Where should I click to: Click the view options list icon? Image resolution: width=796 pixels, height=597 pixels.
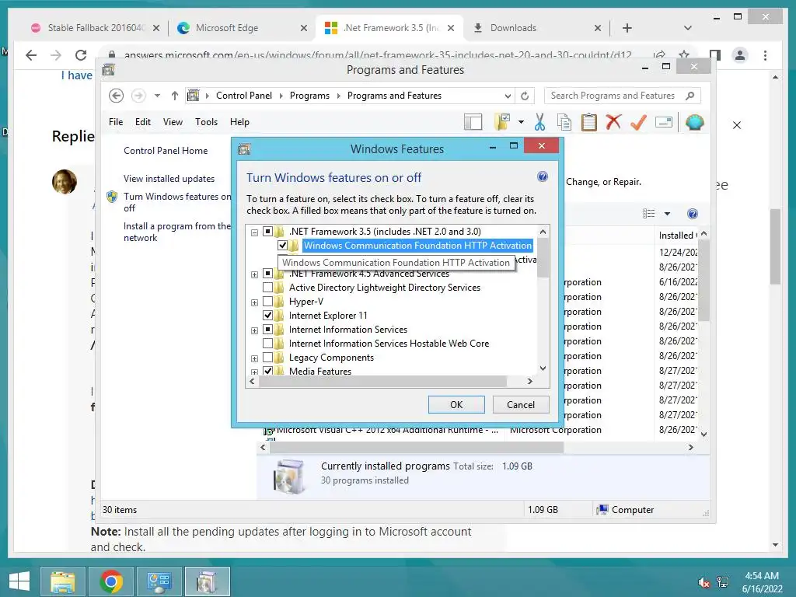click(649, 214)
